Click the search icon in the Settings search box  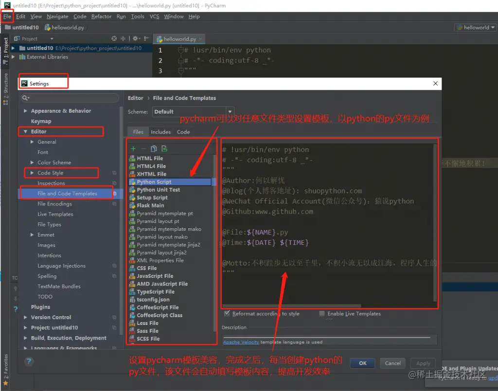(25, 98)
